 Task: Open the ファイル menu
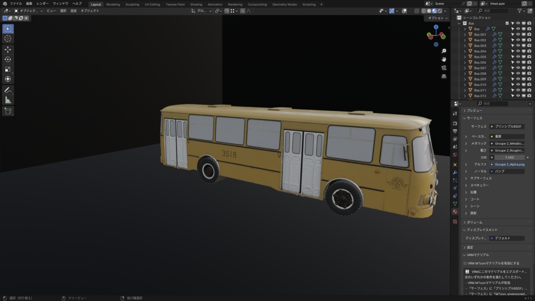point(16,4)
